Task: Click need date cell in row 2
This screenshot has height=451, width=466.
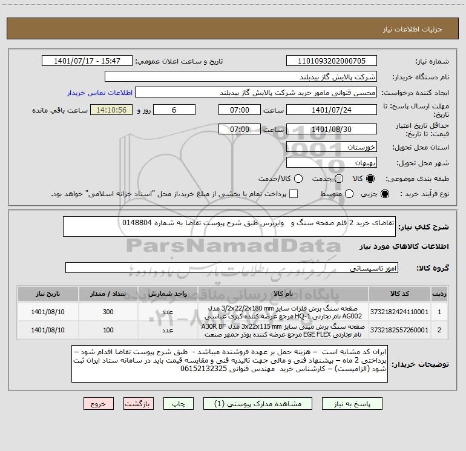Action: pos(48,330)
